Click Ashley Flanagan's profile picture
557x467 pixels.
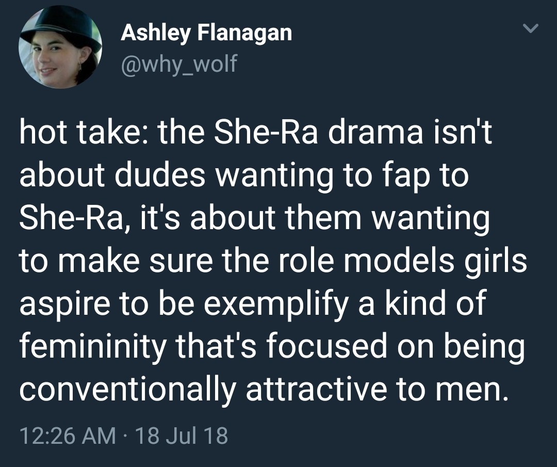(60, 47)
